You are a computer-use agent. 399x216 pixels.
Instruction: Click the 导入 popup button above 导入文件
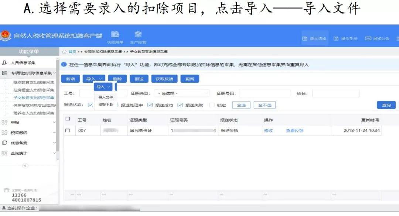coord(103,87)
